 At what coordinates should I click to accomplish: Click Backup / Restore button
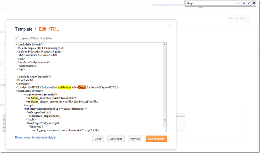point(239,18)
